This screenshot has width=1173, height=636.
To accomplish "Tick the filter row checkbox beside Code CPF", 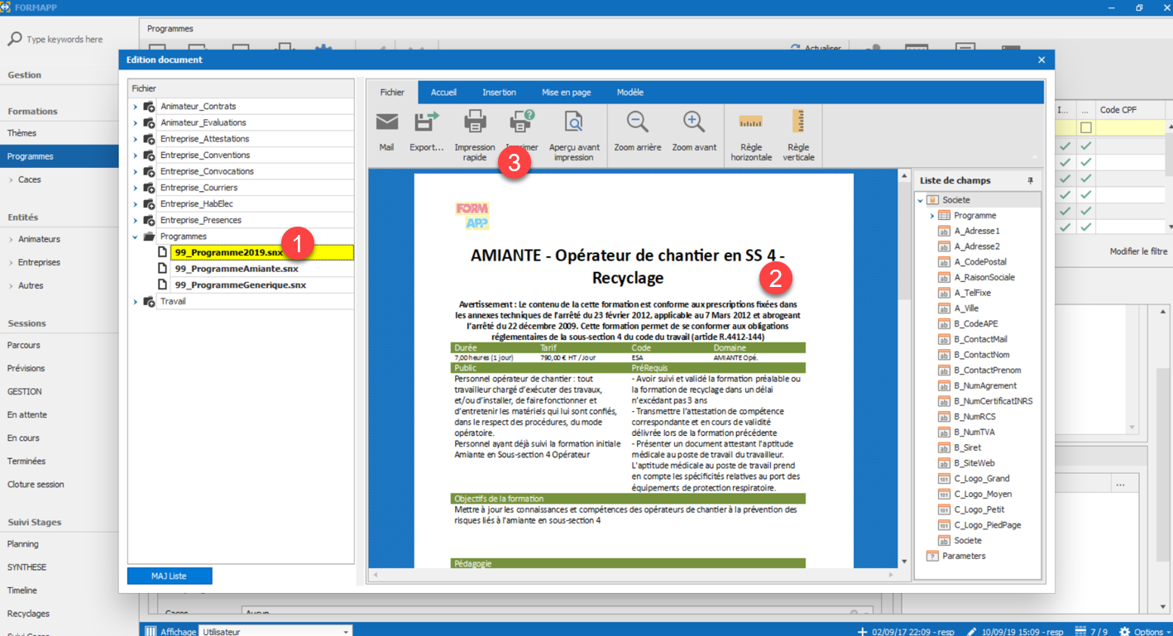I will pos(1085,127).
